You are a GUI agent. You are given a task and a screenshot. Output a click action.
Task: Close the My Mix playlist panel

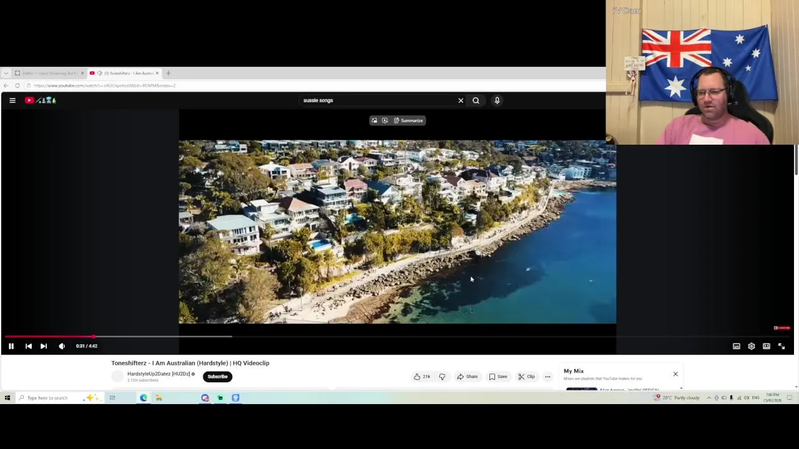(x=675, y=374)
